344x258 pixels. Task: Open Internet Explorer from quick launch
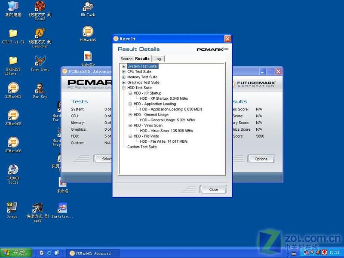[x=49, y=253]
